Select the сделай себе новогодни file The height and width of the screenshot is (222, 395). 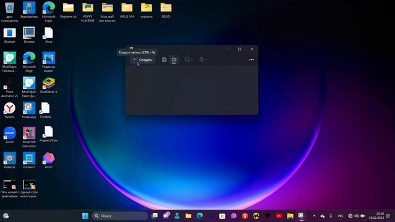[x=29, y=189]
